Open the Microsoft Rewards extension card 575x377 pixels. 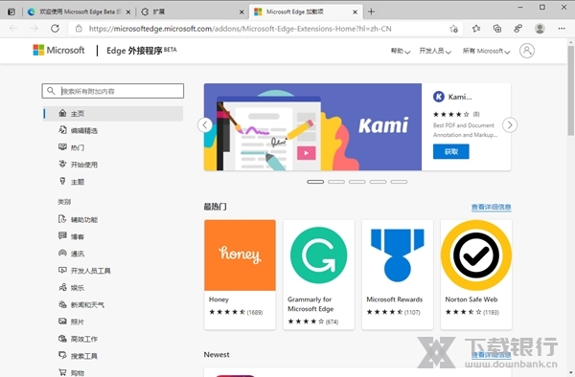point(398,275)
